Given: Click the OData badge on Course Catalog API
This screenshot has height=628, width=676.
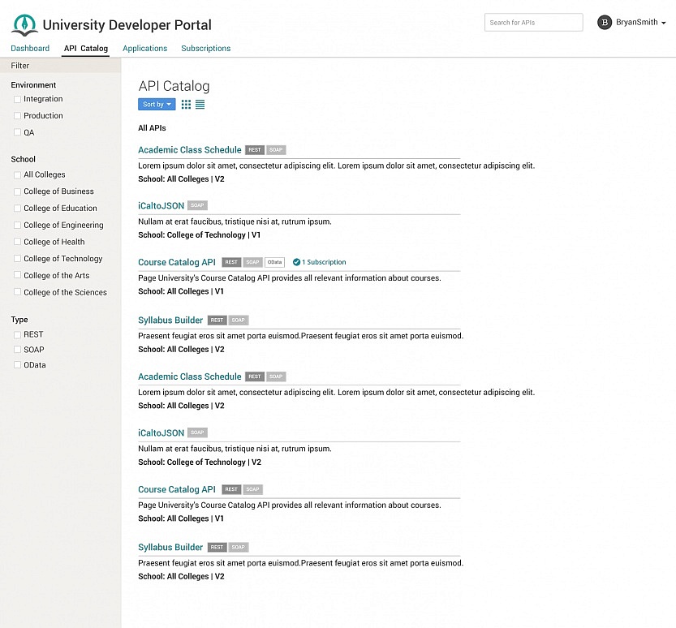Looking at the screenshot, I should (x=275, y=262).
